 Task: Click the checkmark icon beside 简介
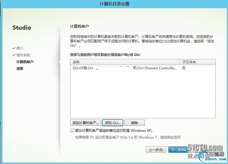point(14,48)
